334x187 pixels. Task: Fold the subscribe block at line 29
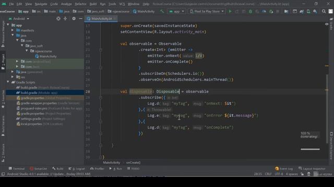tap(101, 98)
